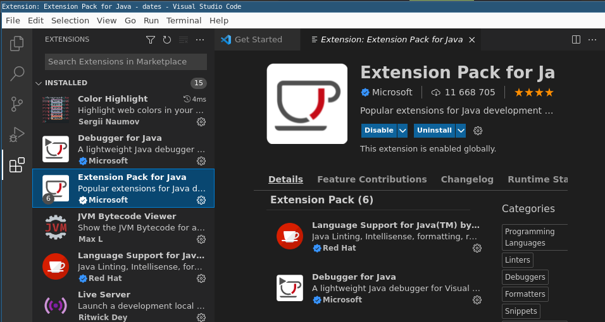
Task: Open the dropdown arrow beside Uninstall
Action: pyautogui.click(x=461, y=131)
